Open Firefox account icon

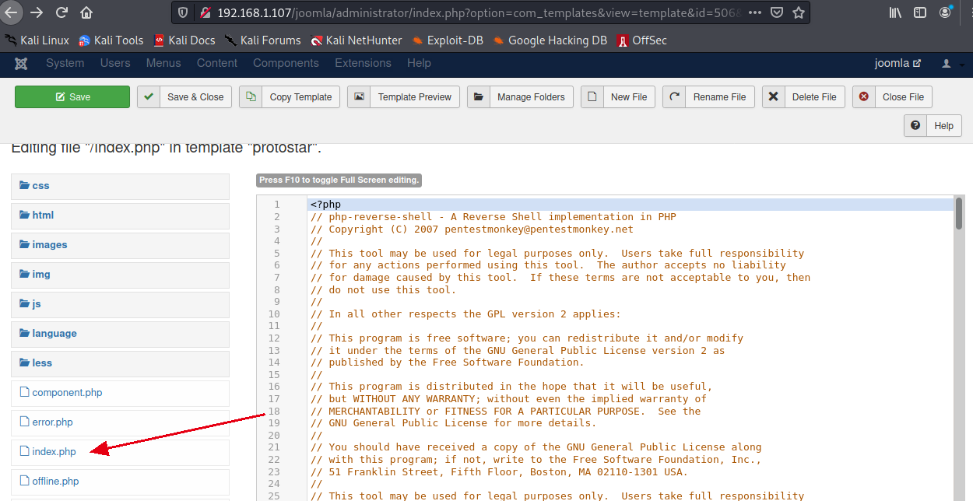click(x=945, y=12)
